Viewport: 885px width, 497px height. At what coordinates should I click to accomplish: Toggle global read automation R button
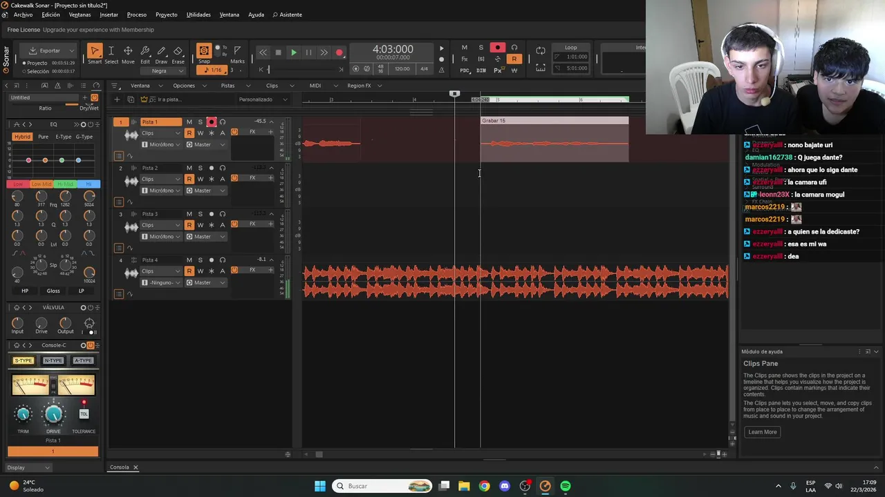coord(514,59)
